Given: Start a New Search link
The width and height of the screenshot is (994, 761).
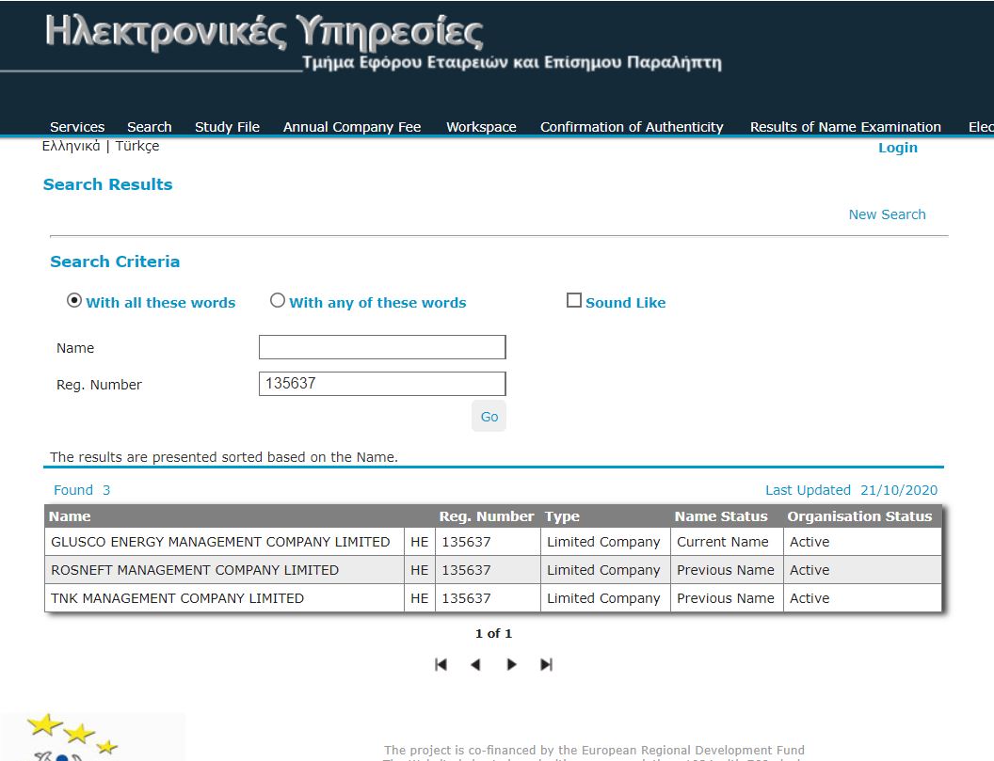Looking at the screenshot, I should [x=887, y=214].
